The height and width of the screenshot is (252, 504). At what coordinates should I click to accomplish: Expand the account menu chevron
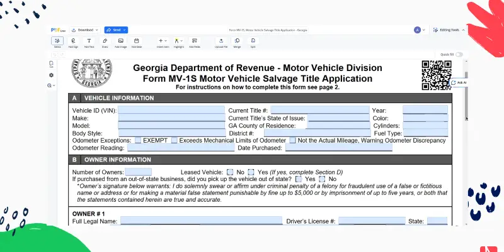pos(423,30)
